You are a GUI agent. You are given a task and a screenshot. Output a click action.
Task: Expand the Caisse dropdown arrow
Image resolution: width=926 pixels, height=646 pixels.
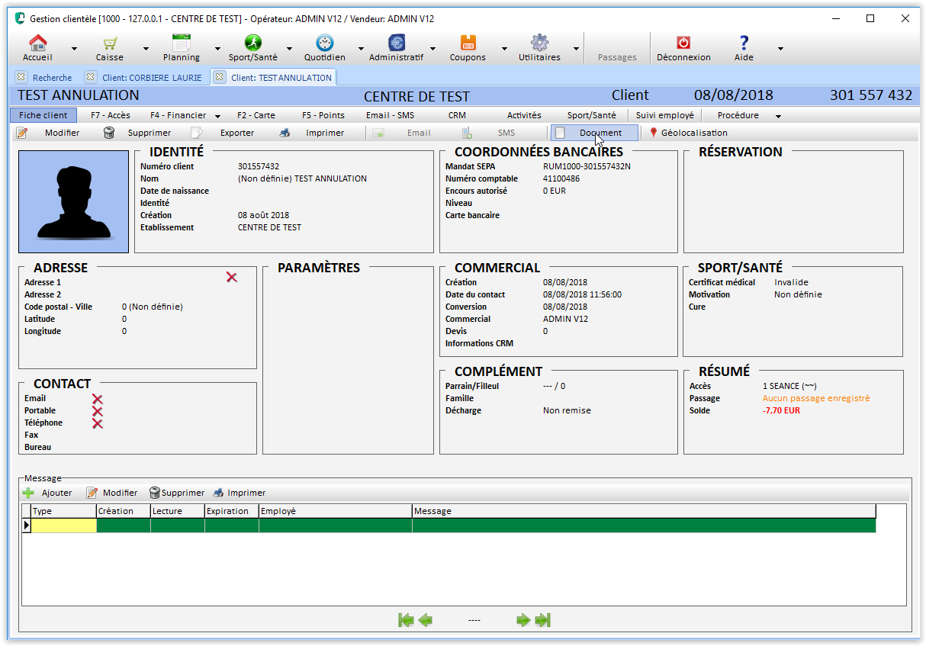(146, 49)
